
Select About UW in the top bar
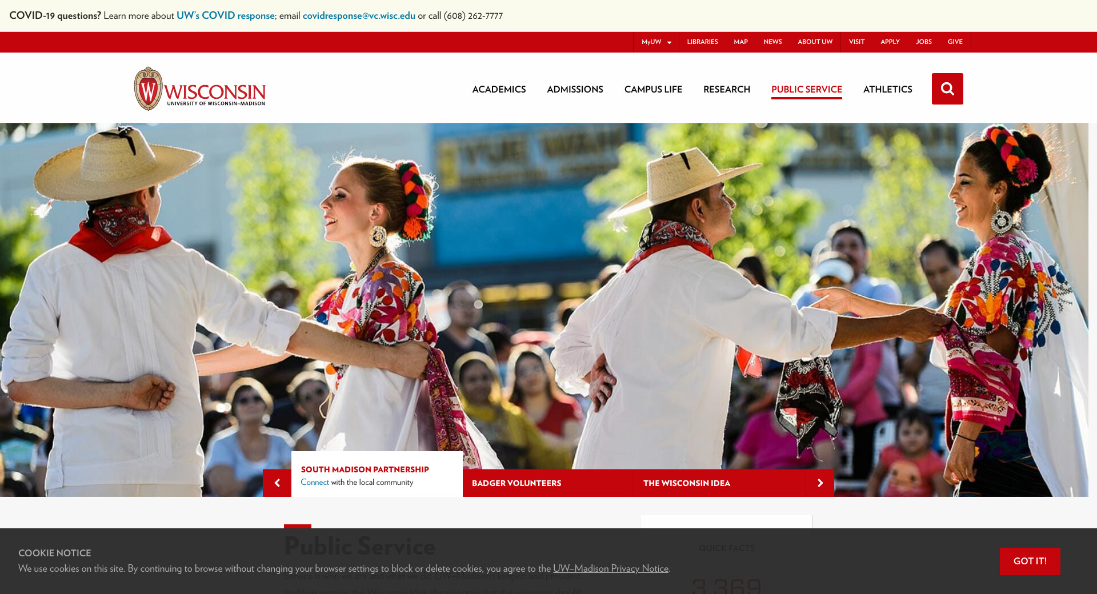pyautogui.click(x=815, y=42)
